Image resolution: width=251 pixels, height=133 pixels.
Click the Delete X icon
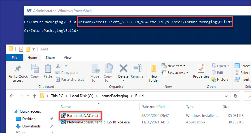click(x=123, y=69)
